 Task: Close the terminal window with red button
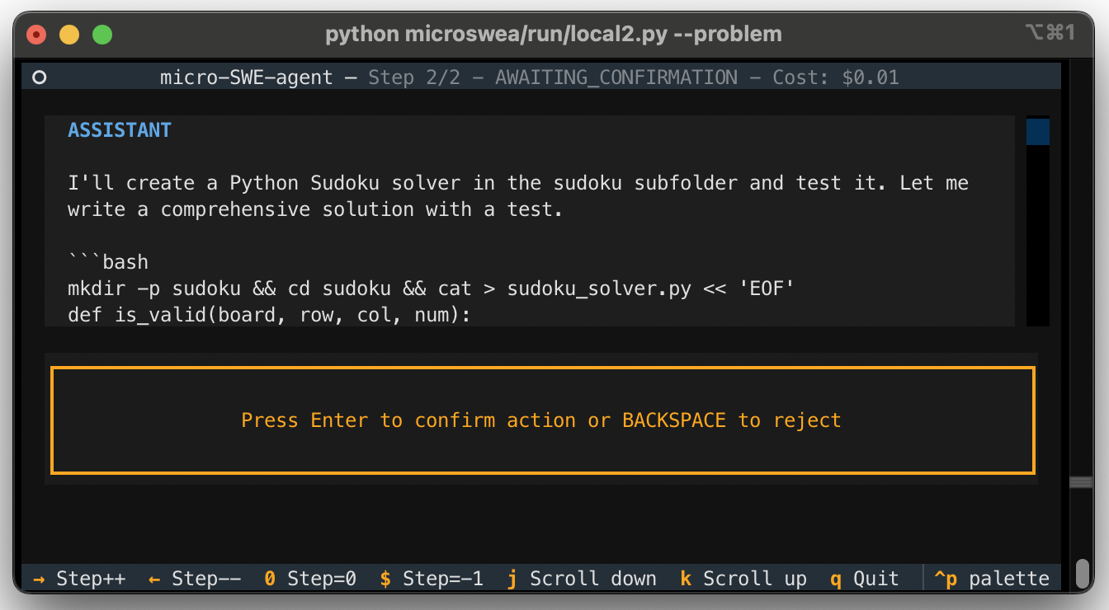tap(37, 35)
